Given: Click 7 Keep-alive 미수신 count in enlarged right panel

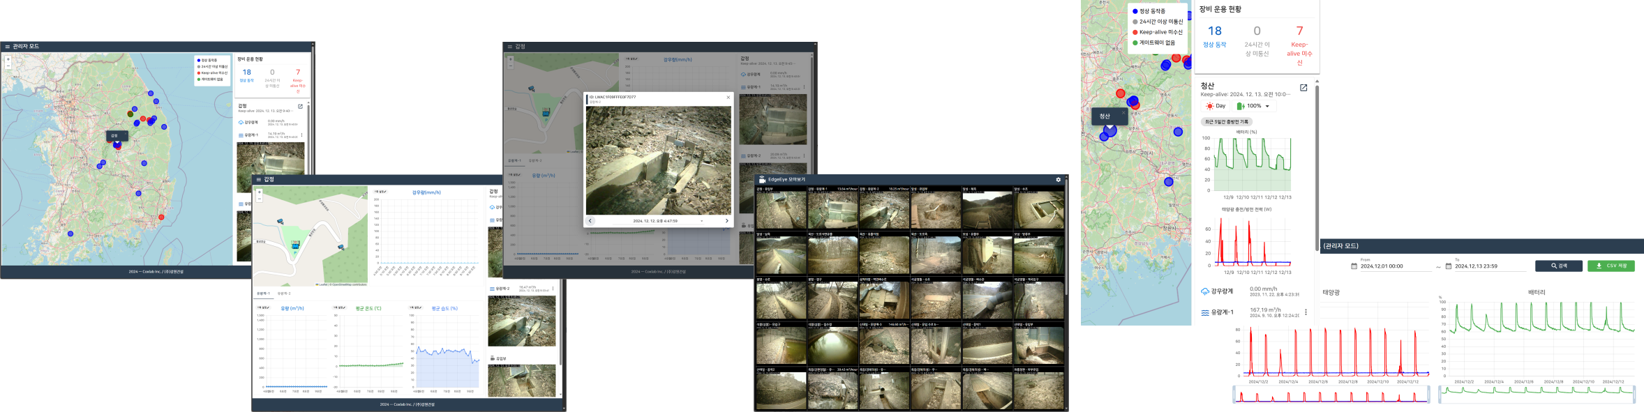Looking at the screenshot, I should coord(1299,45).
